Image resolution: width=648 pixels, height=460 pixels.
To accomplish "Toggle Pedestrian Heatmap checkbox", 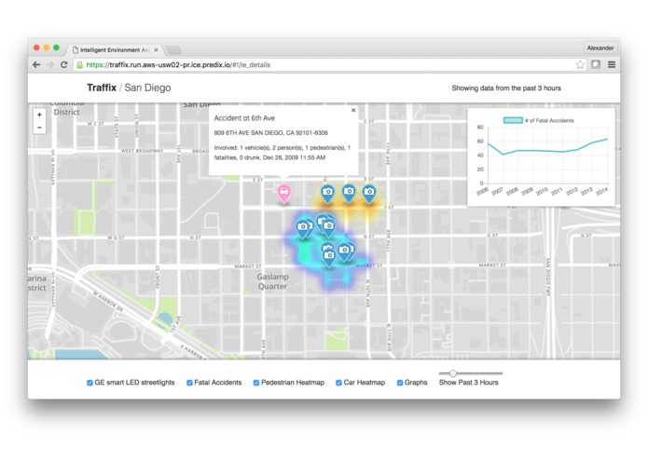I will [256, 383].
